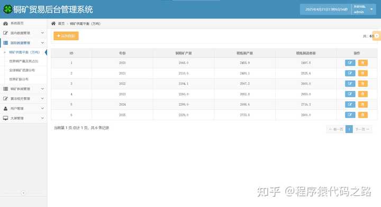Edit the row with ID 3

click(350, 83)
